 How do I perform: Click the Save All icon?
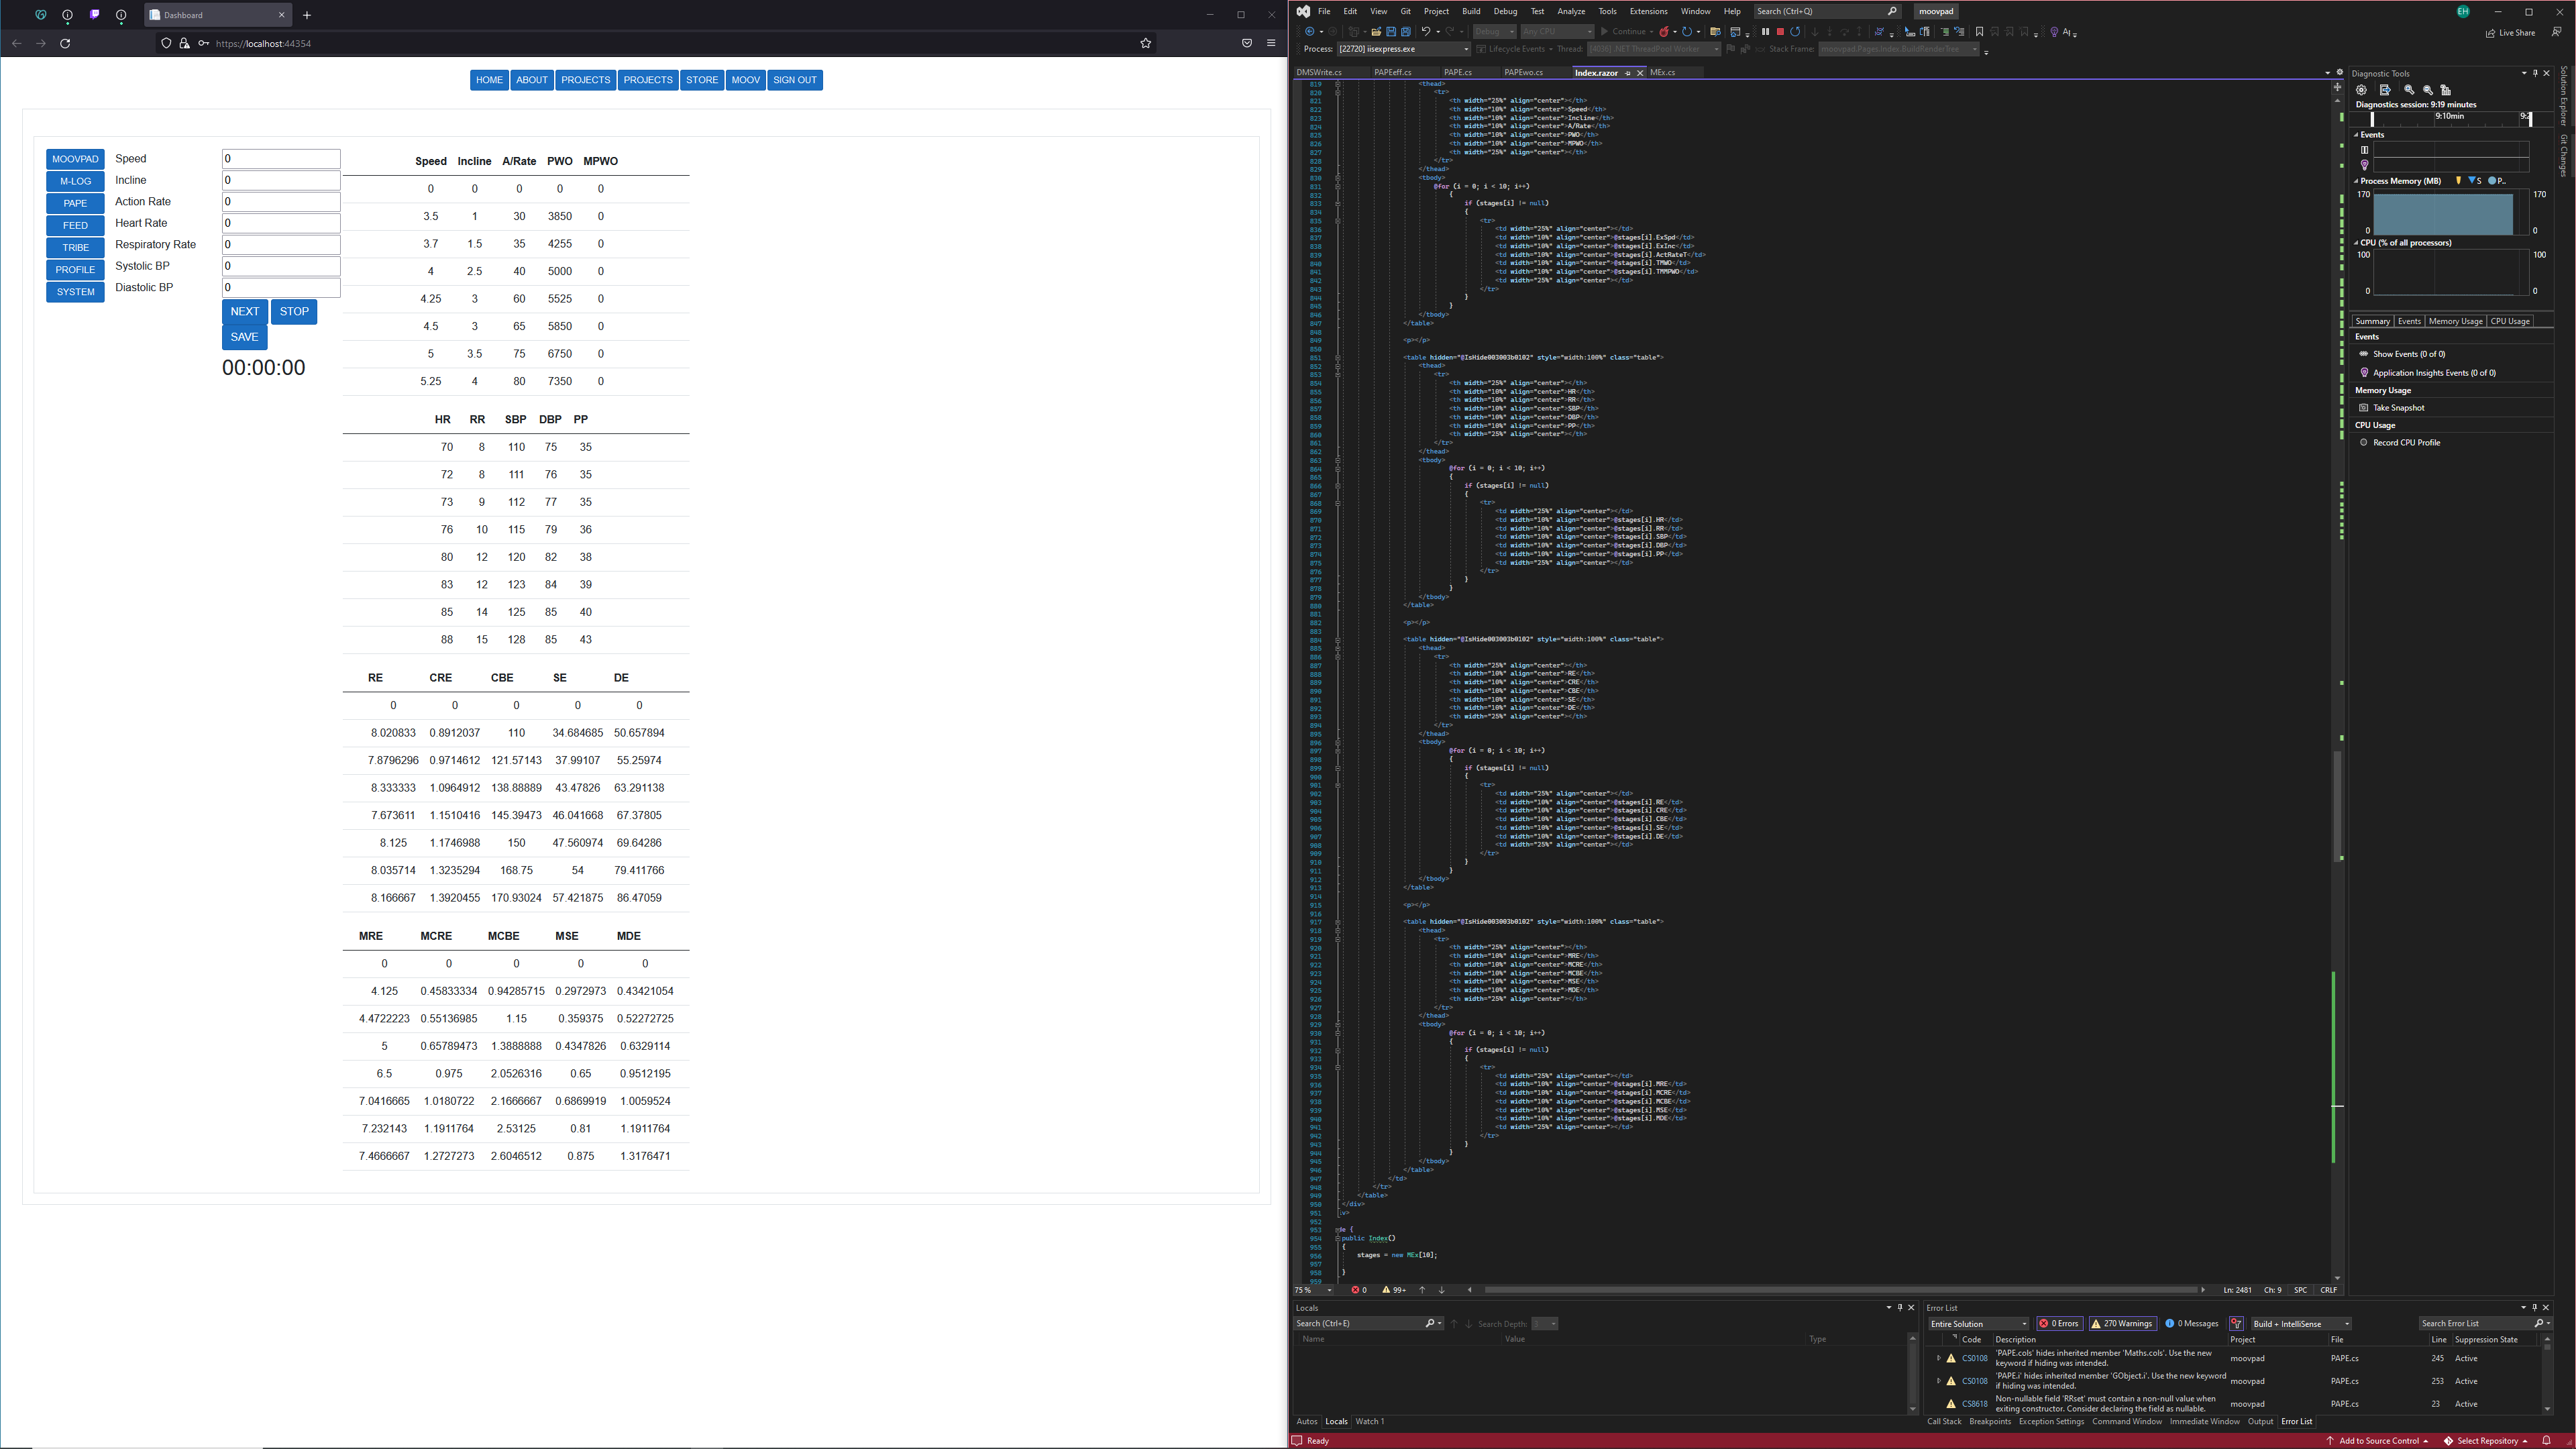coord(1406,32)
